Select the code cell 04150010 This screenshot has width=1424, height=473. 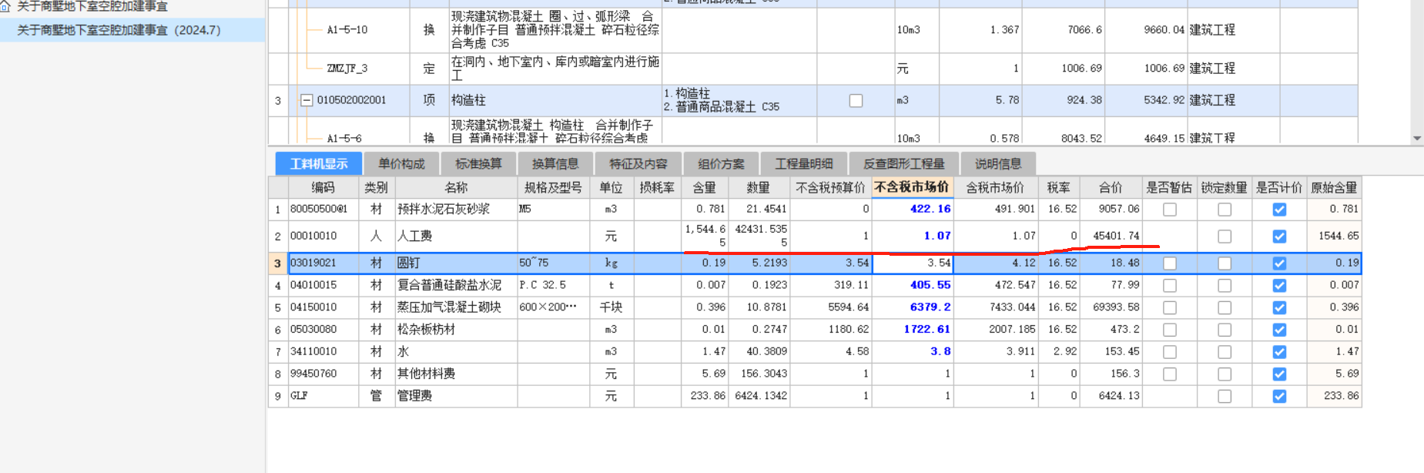(323, 307)
